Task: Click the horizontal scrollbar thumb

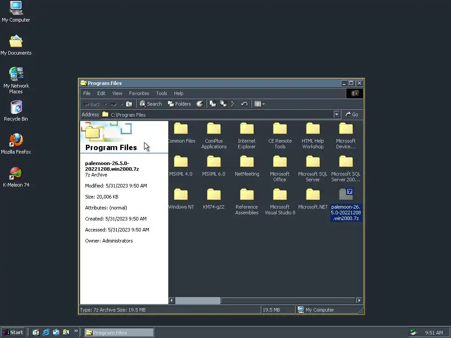Action: 198,300
